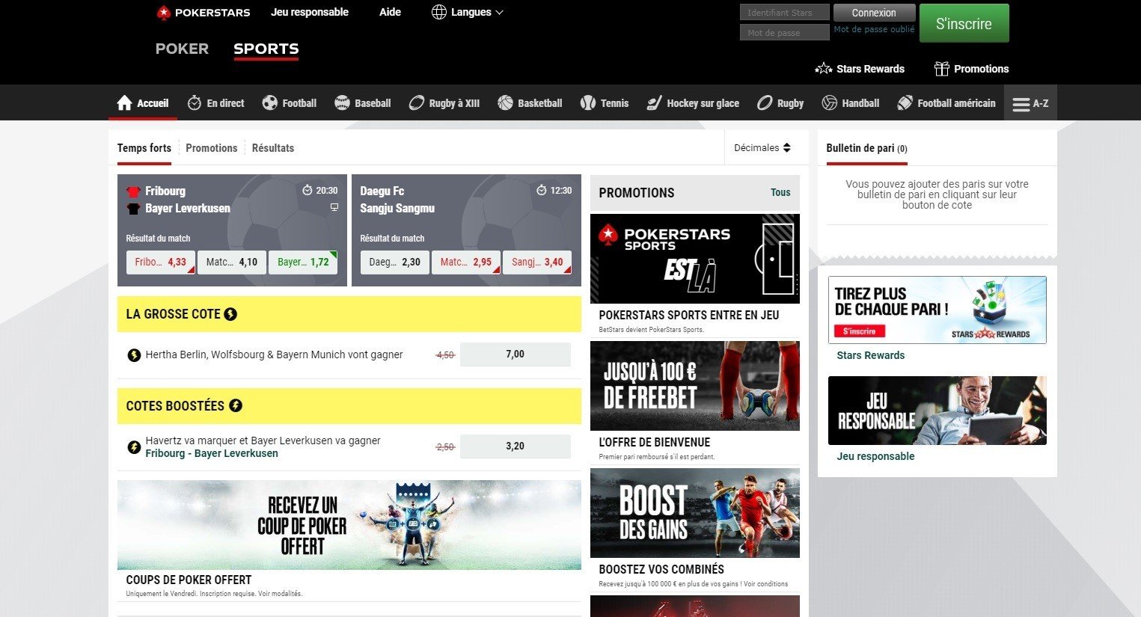Open the Aide link
This screenshot has height=617, width=1141.
[390, 12]
